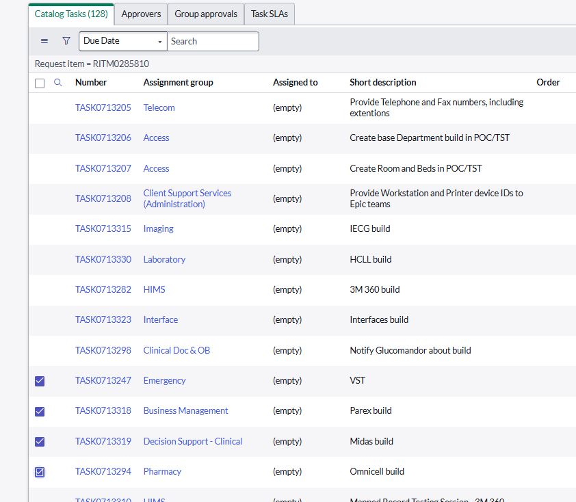Click the 'IECG build' description cell
Image resolution: width=576 pixels, height=502 pixels.
[x=370, y=229]
